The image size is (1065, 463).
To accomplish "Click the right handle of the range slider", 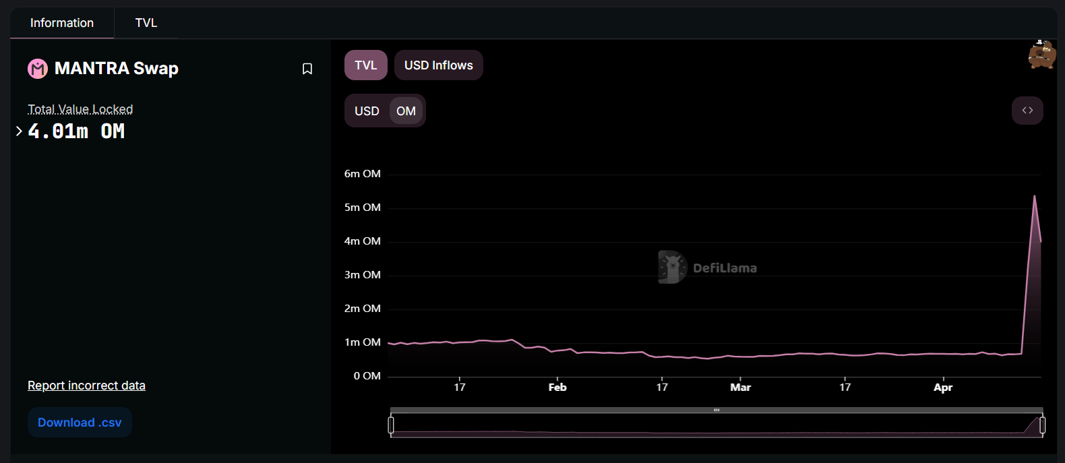I will [1042, 425].
